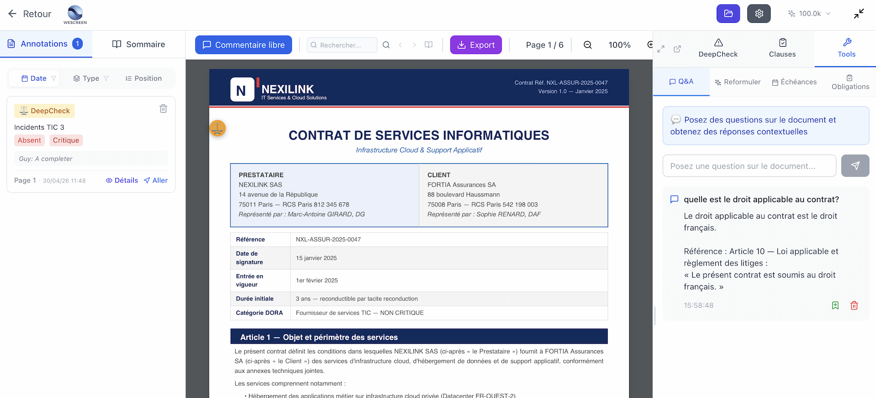Open the Q&A sub-tab
The image size is (876, 398).
point(681,82)
